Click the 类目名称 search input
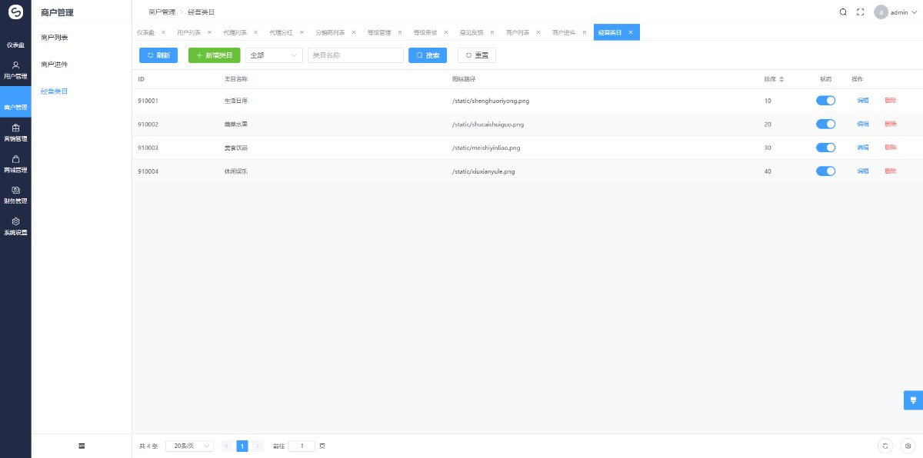This screenshot has height=458, width=923. click(x=355, y=55)
